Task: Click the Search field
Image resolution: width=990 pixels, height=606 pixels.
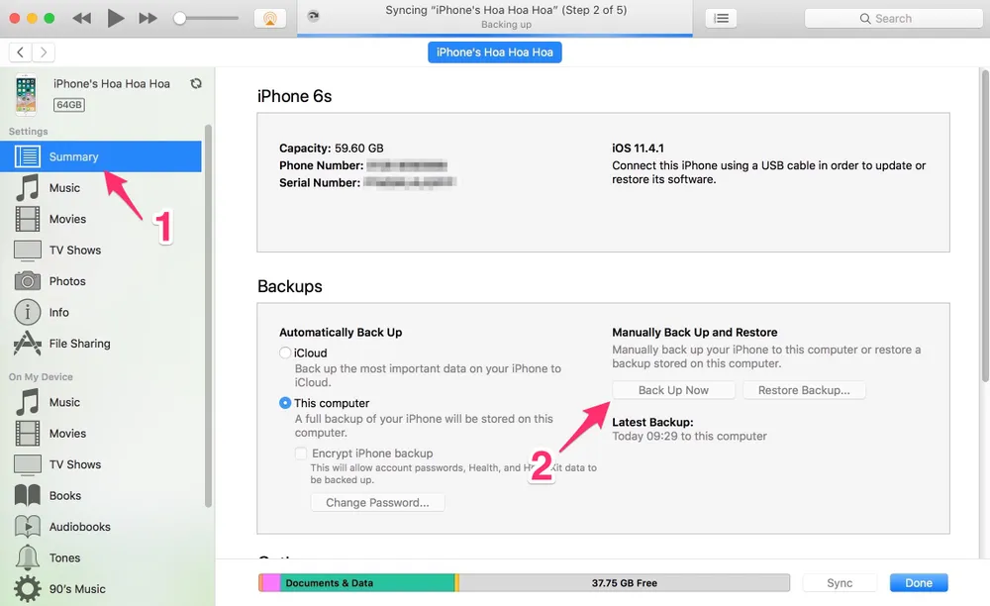Action: (x=893, y=18)
